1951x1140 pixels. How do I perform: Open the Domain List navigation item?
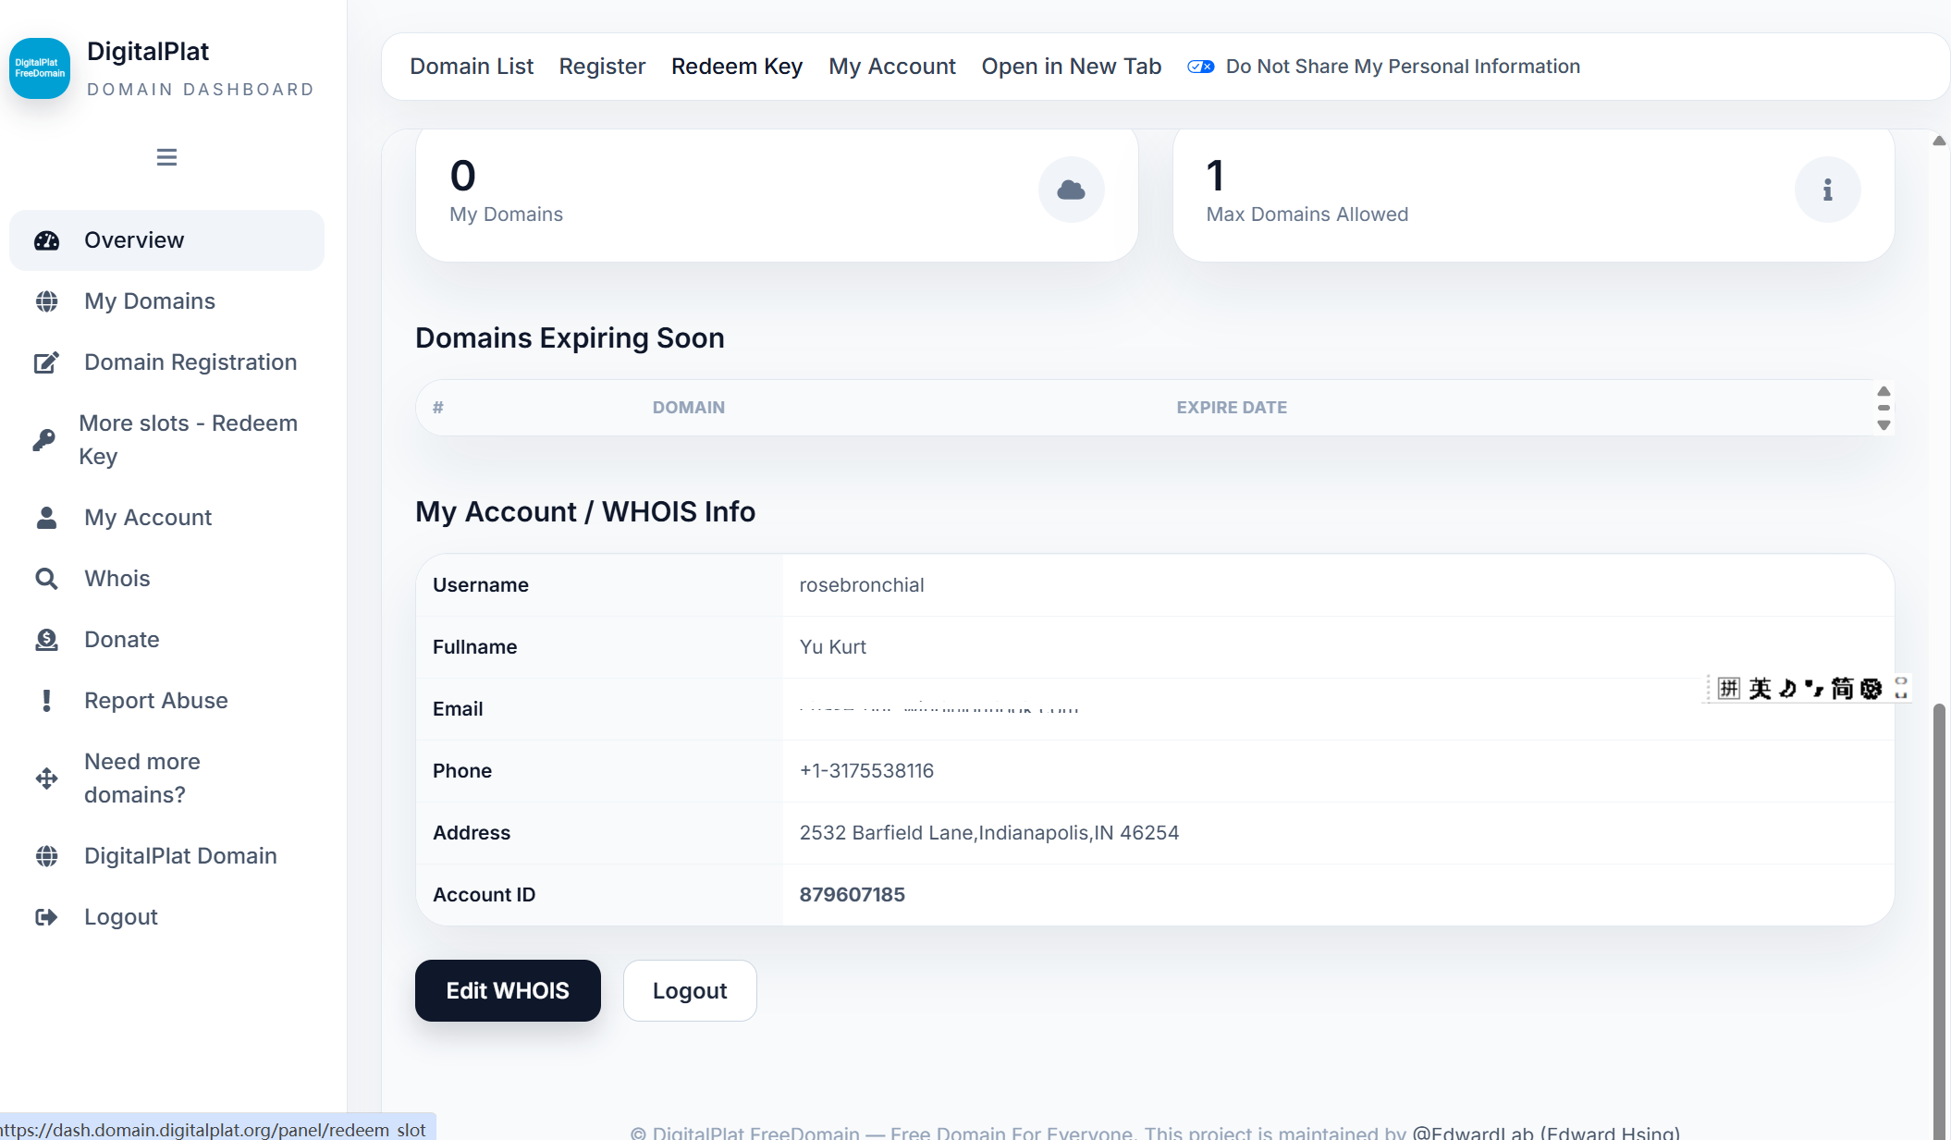[472, 67]
